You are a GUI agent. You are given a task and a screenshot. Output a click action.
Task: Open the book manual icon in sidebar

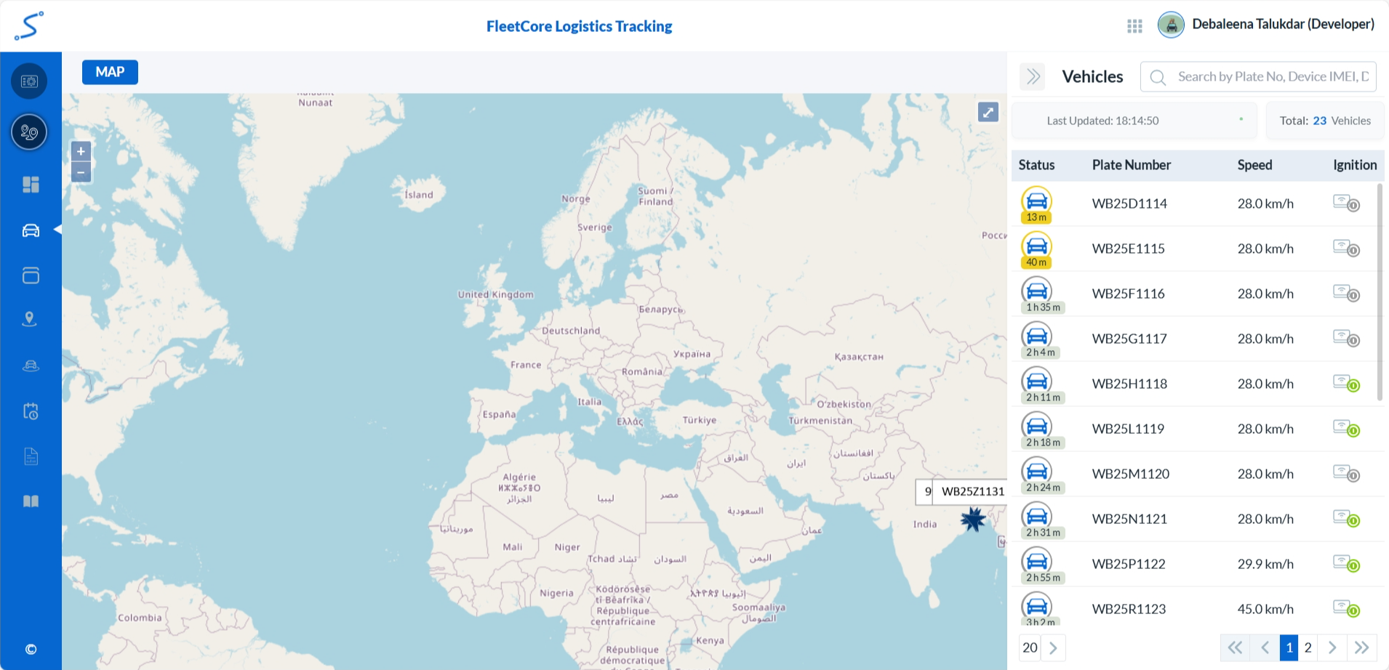(31, 501)
